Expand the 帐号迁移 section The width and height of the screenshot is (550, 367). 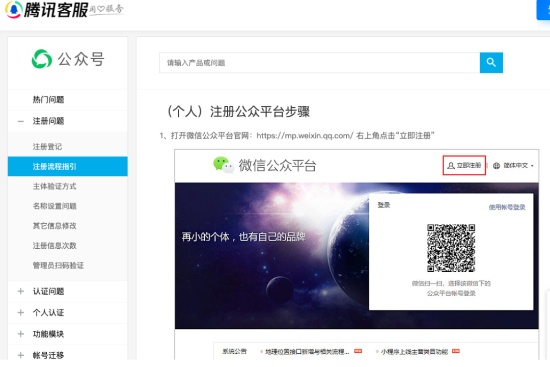click(x=21, y=355)
